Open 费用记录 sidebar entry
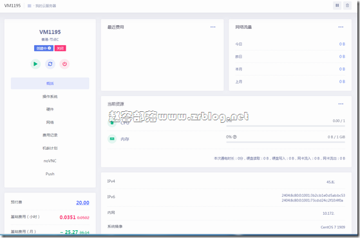This screenshot has height=238, width=360. [50, 135]
